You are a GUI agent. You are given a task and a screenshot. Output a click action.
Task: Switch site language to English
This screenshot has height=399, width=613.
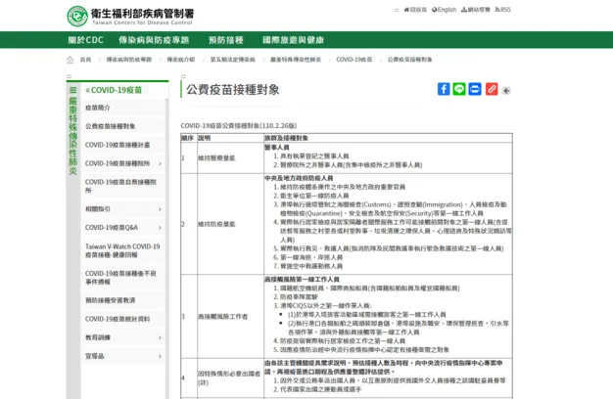click(444, 10)
